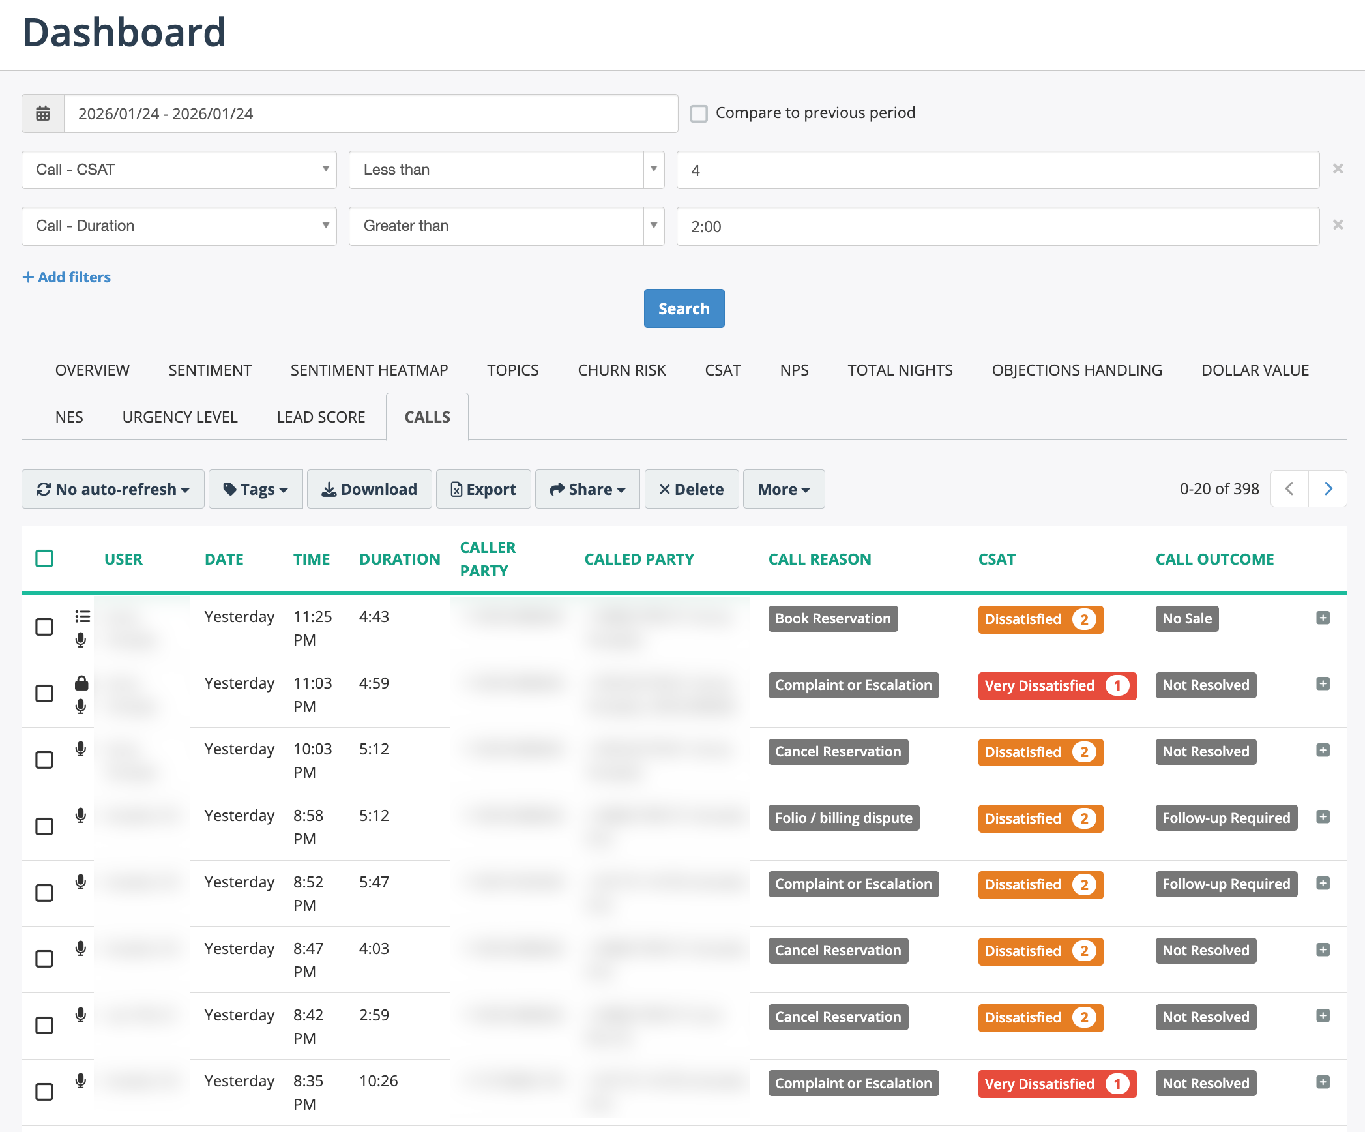The width and height of the screenshot is (1365, 1132).
Task: Check the 8:58 PM call row checkbox
Action: 44,826
